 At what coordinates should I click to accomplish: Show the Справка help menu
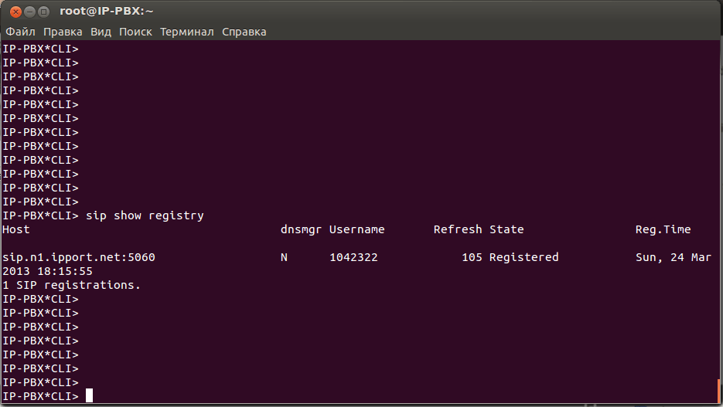244,32
